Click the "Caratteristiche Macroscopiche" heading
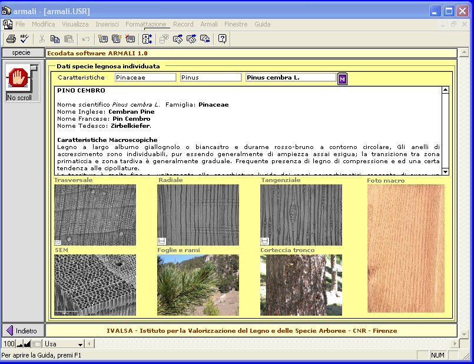Viewport: 474px width, 364px height. tap(107, 140)
